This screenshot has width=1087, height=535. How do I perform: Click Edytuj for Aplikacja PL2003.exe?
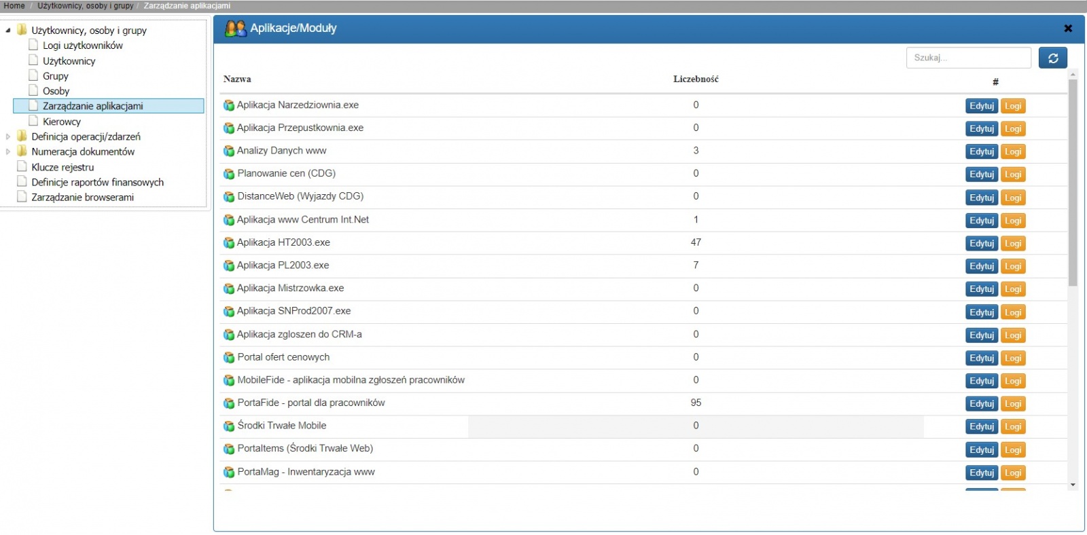coord(982,266)
